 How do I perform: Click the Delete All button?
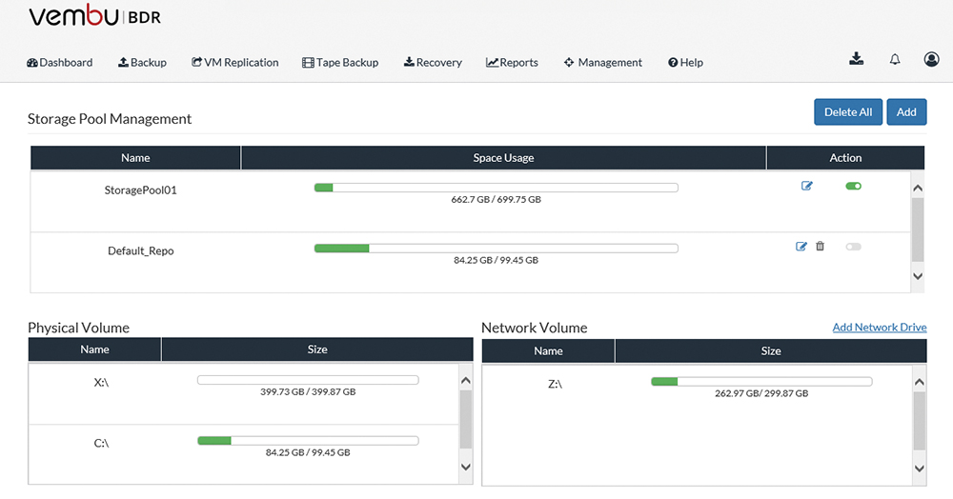848,111
